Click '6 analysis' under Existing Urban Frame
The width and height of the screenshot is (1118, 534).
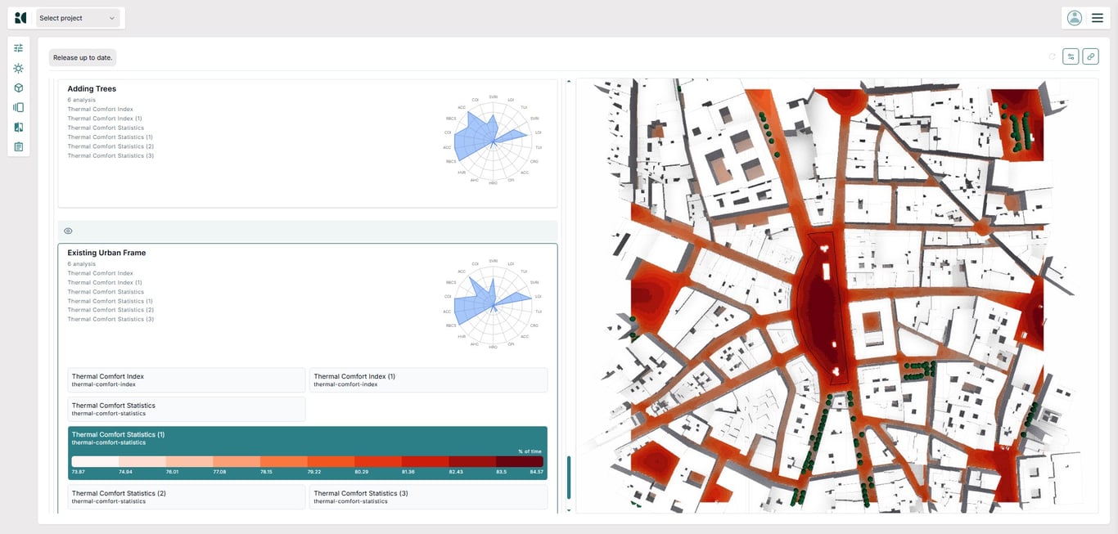tap(81, 264)
